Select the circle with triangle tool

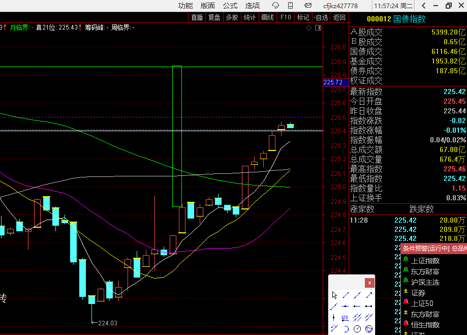[x=369, y=329]
